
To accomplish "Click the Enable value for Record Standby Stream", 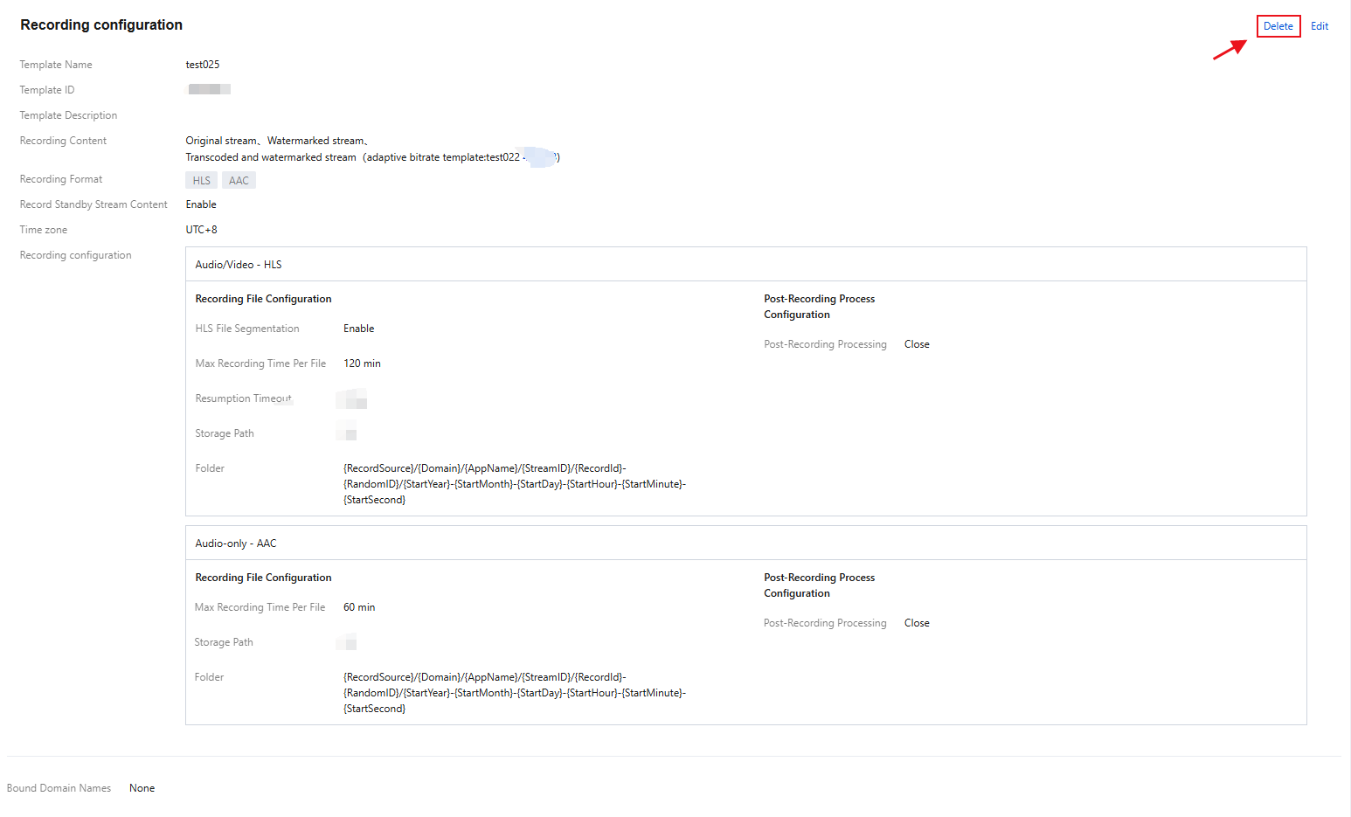I will tap(201, 204).
